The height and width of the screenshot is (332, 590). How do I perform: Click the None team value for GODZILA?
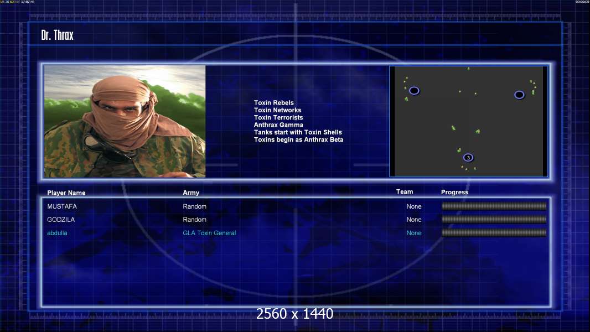click(414, 220)
